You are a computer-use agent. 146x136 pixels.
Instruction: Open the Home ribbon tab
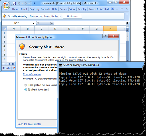coord(15,9)
